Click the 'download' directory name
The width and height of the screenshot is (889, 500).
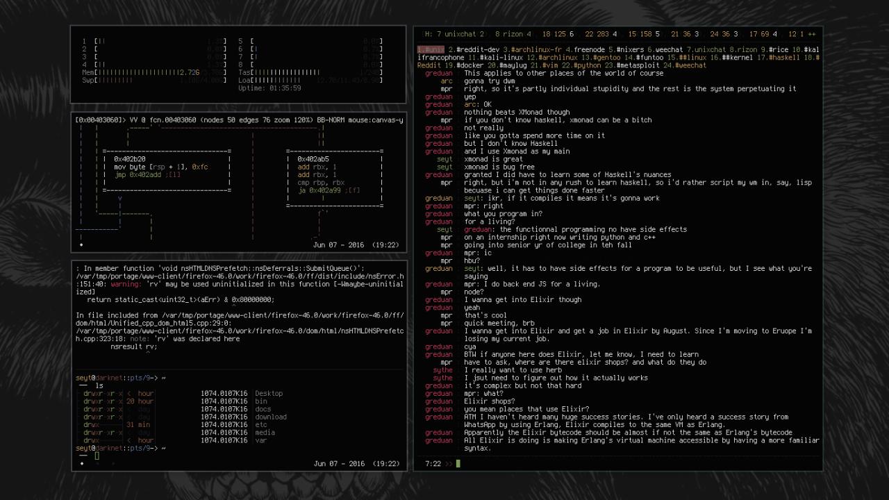(271, 417)
